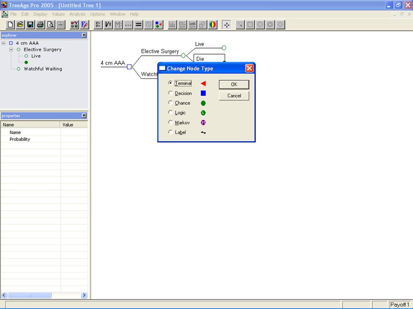Screen dimensions: 413x309
Task: Pick the Markov node type option
Action: tap(170, 122)
